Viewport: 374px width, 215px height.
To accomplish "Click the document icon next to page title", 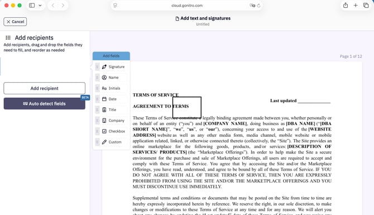I will [177, 18].
